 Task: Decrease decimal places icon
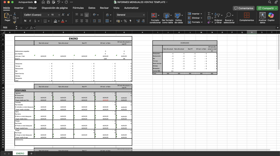click(143, 21)
